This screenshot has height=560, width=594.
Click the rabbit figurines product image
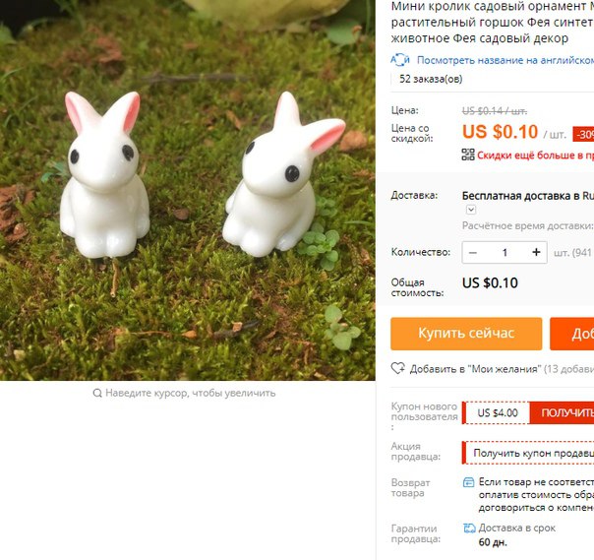click(188, 190)
